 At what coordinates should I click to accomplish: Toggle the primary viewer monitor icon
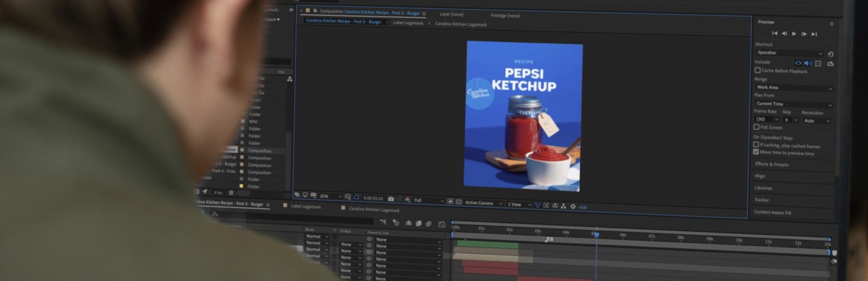[x=305, y=195]
